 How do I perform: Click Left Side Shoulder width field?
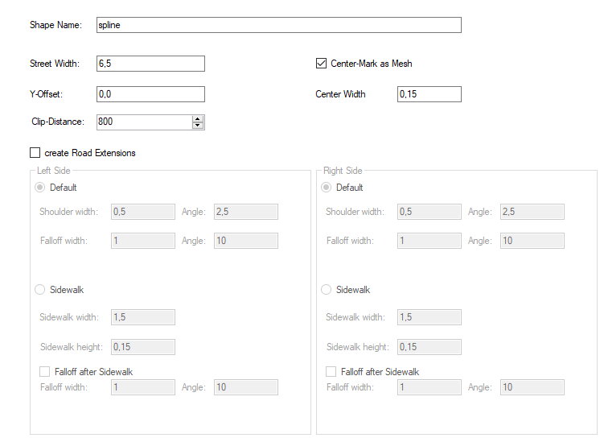(x=142, y=212)
